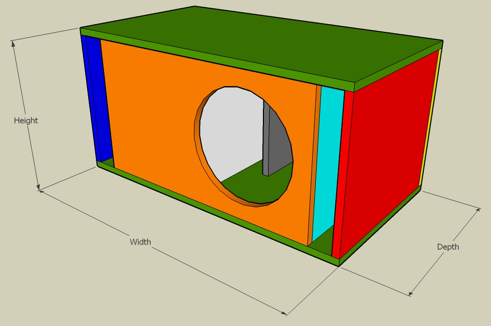Click the lower arrowhead of Depth dimension
Image resolution: width=491 pixels, height=326 pixels.
pyautogui.click(x=411, y=293)
